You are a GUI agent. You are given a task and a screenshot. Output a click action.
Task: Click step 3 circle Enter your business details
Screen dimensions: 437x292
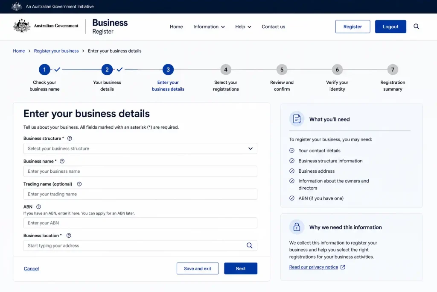[x=168, y=70]
